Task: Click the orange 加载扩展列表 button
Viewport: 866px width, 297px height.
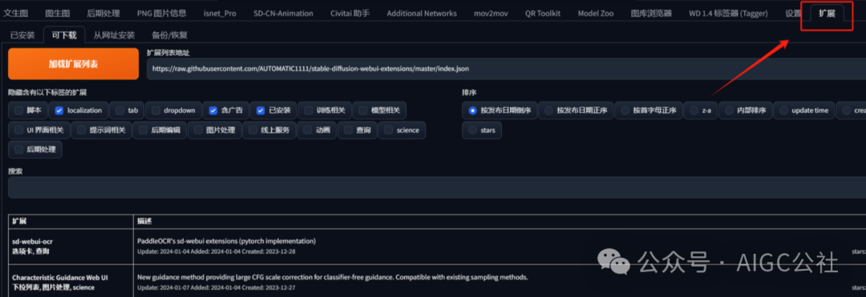Action: click(74, 64)
